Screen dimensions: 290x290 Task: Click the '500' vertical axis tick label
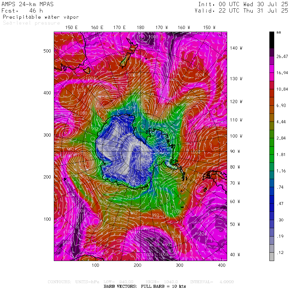pos(47,51)
